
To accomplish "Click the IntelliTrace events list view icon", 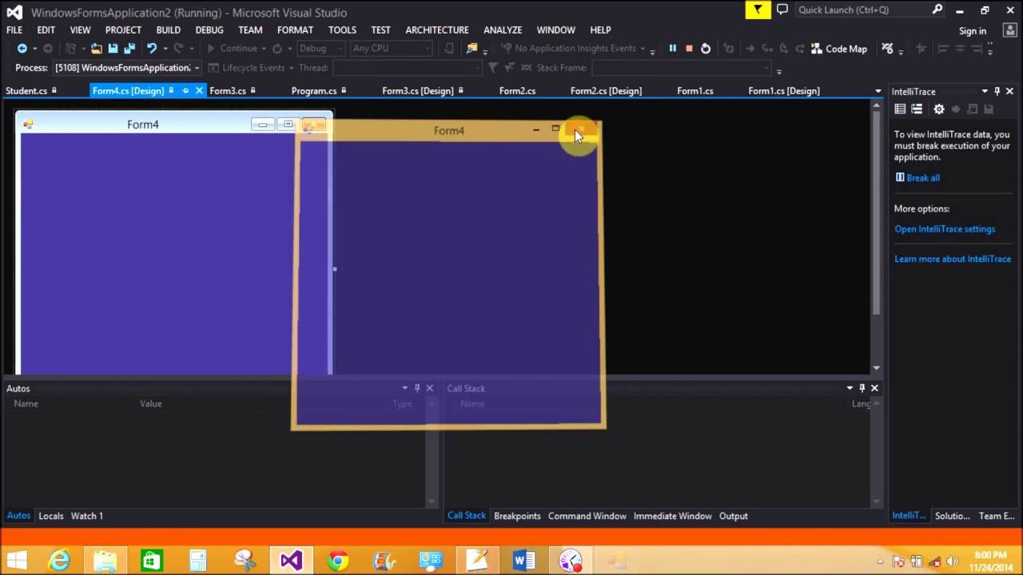I will point(900,109).
